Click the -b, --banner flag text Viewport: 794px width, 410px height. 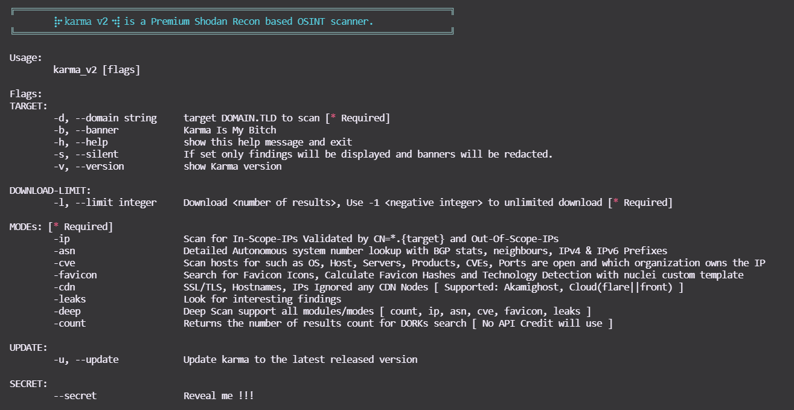click(x=86, y=130)
